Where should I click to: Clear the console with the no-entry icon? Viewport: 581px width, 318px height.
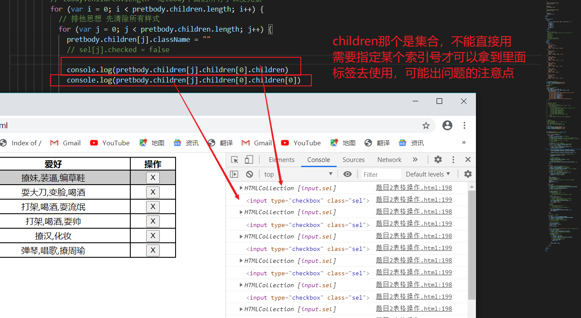250,174
